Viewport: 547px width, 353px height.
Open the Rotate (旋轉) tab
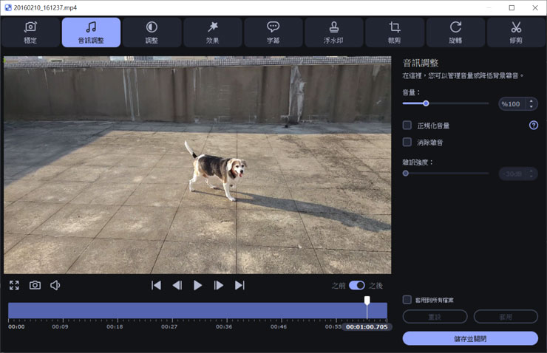coord(455,32)
